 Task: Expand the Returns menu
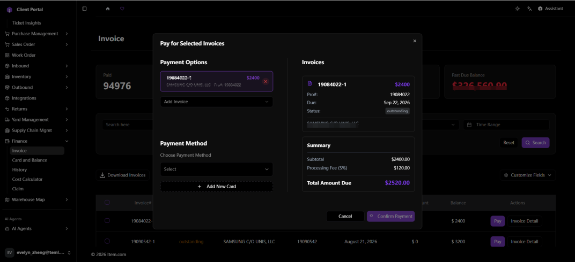click(x=36, y=109)
